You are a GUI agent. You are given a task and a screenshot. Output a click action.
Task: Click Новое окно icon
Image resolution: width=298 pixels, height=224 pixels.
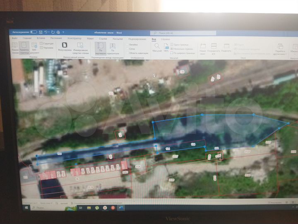203,49
